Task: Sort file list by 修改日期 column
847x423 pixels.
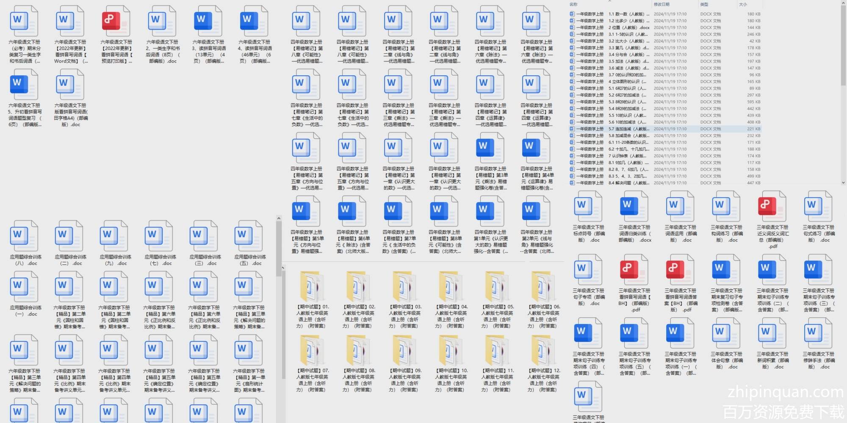Action: tap(662, 4)
